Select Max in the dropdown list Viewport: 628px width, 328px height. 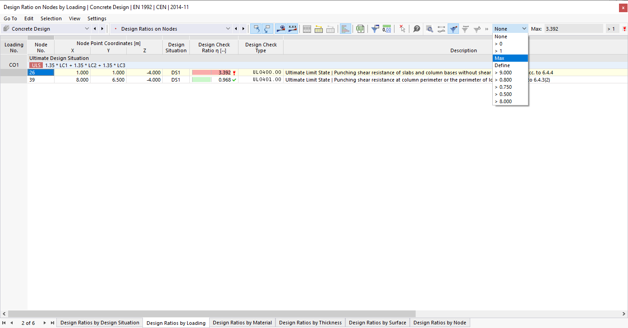tap(510, 58)
